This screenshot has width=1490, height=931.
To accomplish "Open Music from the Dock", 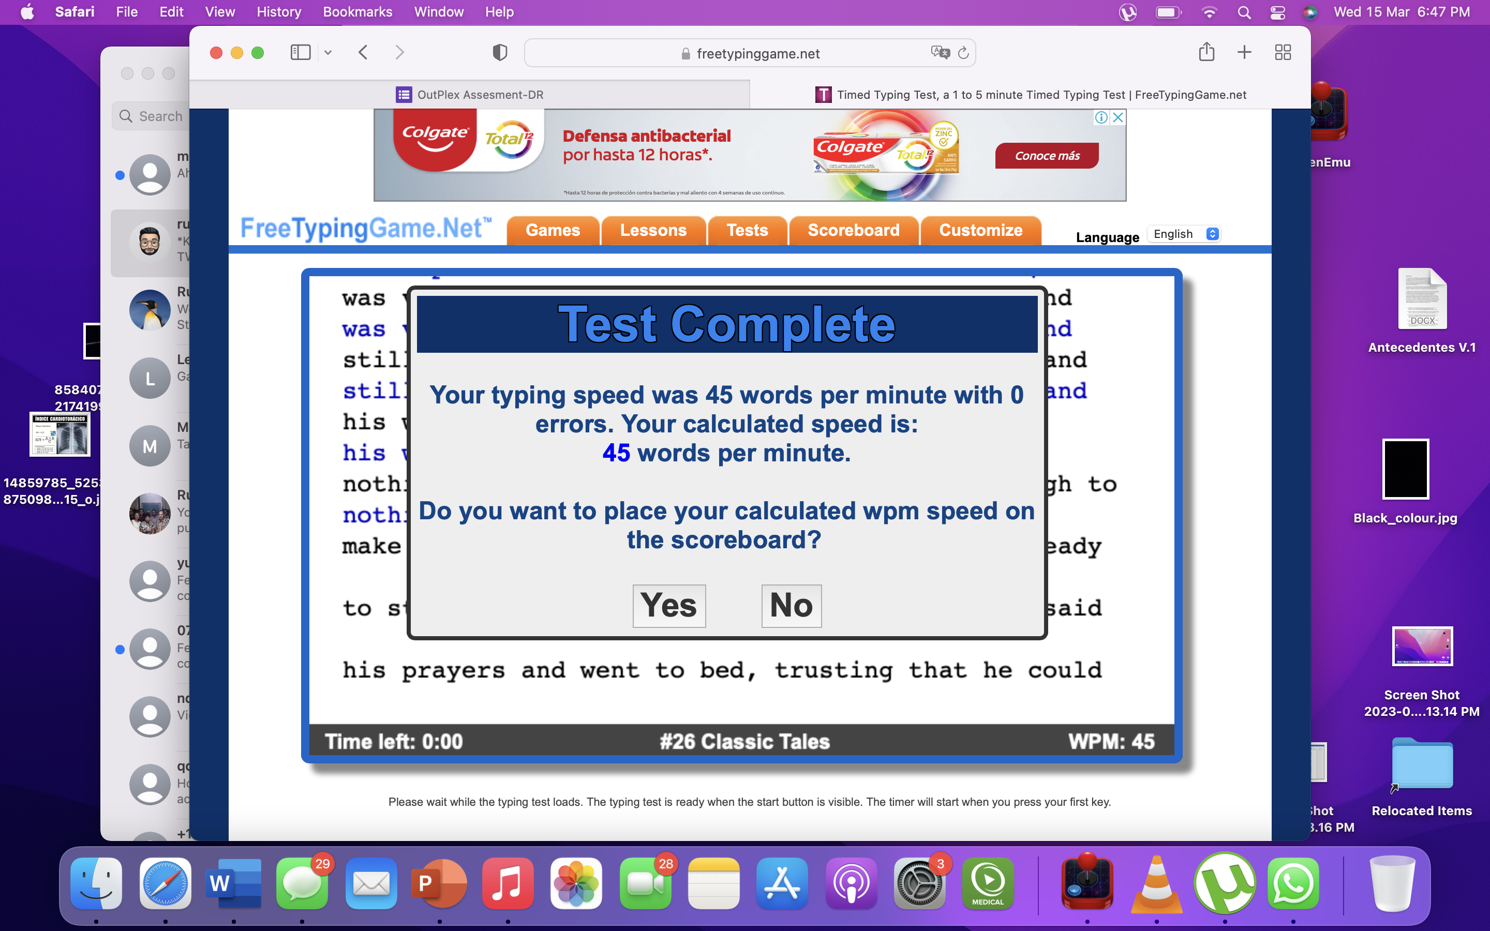I will pos(508,883).
